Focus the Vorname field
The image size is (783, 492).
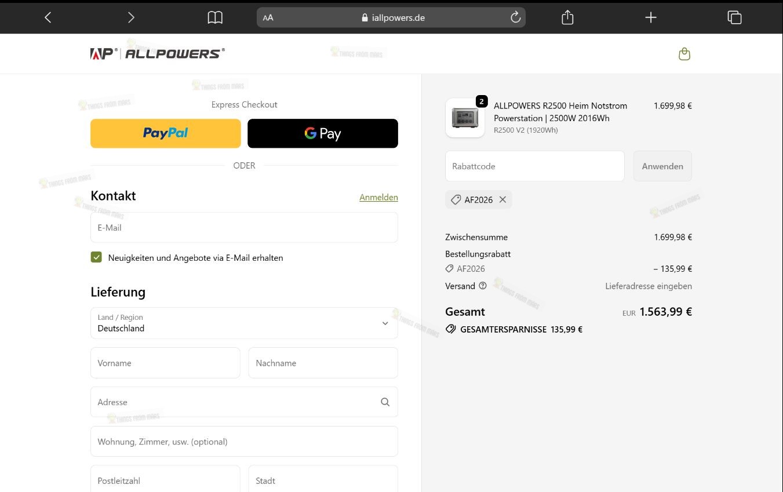[165, 363]
